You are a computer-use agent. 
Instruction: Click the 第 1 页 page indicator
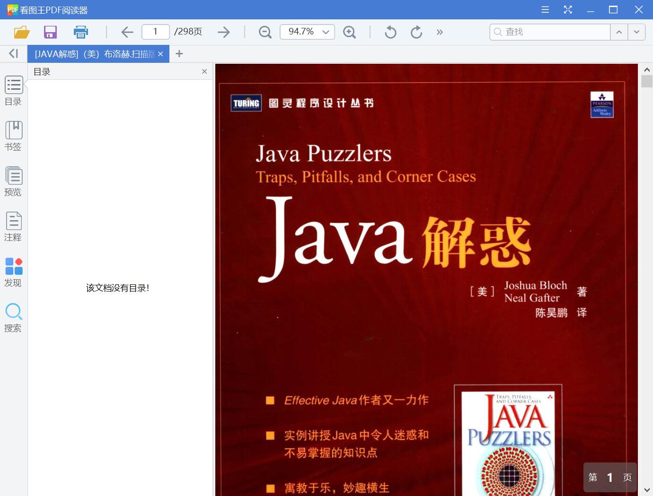point(610,478)
